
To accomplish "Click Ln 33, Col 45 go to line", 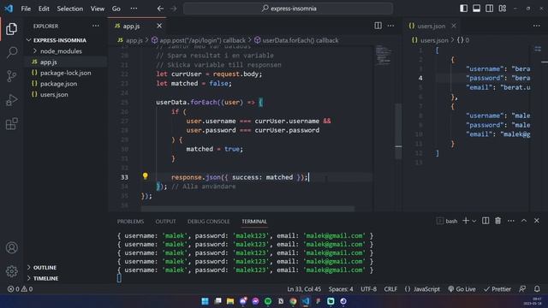I will click(304, 289).
